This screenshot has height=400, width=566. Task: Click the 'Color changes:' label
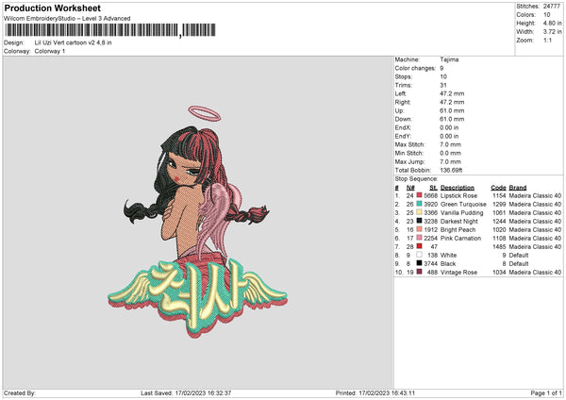pyautogui.click(x=415, y=68)
